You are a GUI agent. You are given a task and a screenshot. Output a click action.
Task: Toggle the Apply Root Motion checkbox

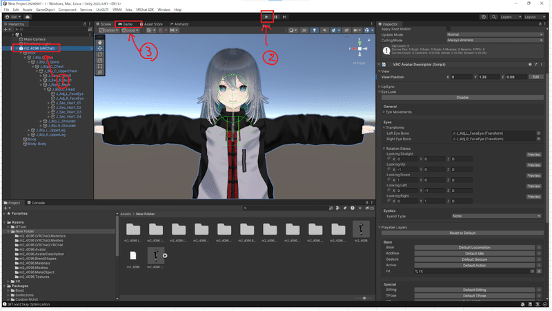(448, 29)
